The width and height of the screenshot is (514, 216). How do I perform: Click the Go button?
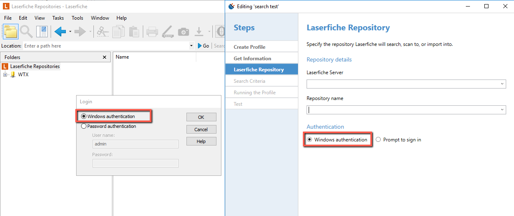click(203, 46)
